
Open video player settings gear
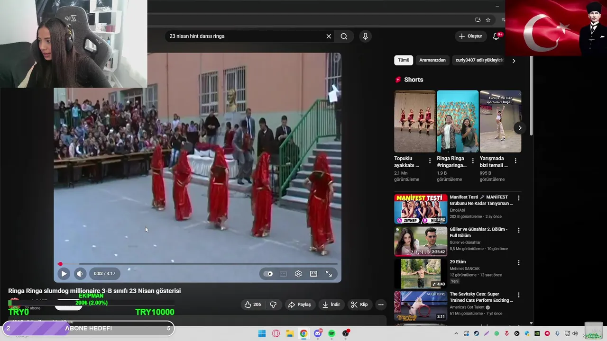298,274
